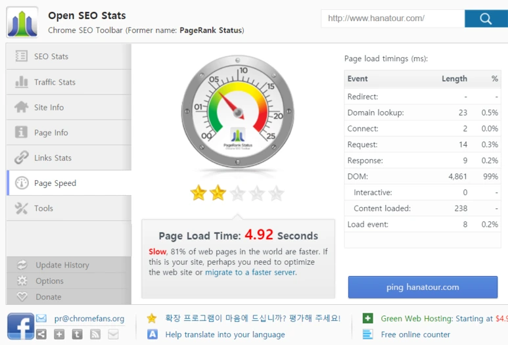508x345 pixels.
Task: Click the 'Load event:' row label
Action: (368, 225)
